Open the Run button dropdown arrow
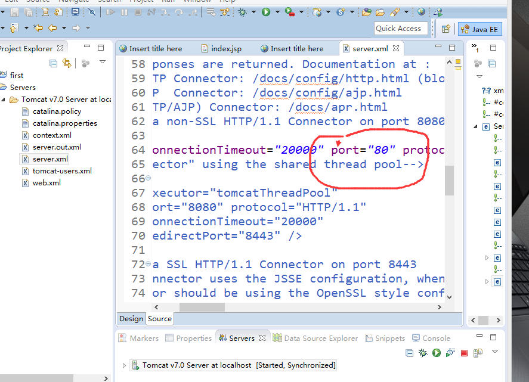This screenshot has width=529, height=382. coord(277,13)
